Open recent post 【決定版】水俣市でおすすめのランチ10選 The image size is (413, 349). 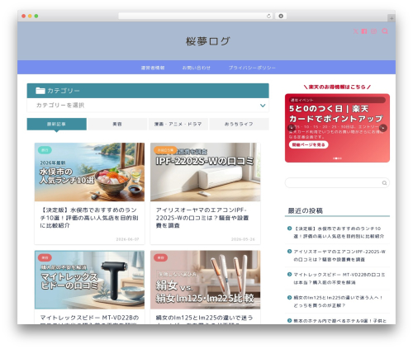pos(339,233)
